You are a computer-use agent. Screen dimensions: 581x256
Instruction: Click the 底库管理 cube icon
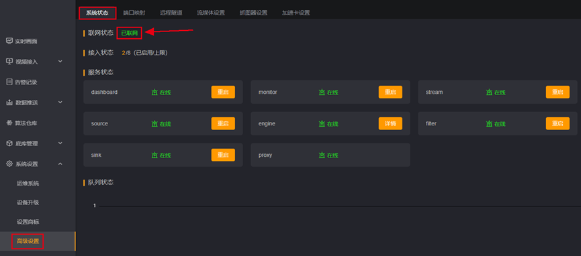click(x=9, y=143)
